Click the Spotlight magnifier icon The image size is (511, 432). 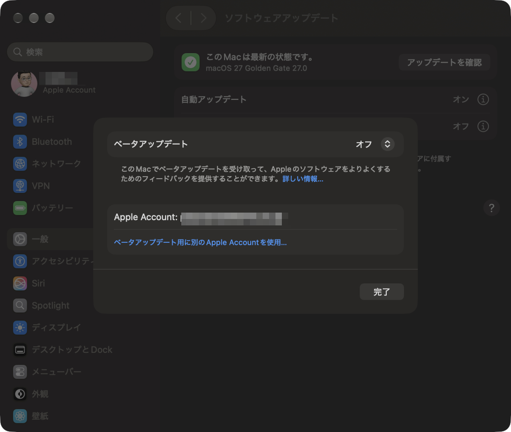pos(20,305)
